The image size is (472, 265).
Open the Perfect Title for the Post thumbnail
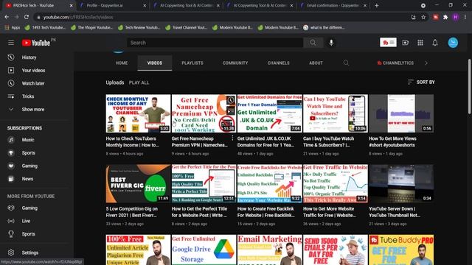click(x=204, y=183)
